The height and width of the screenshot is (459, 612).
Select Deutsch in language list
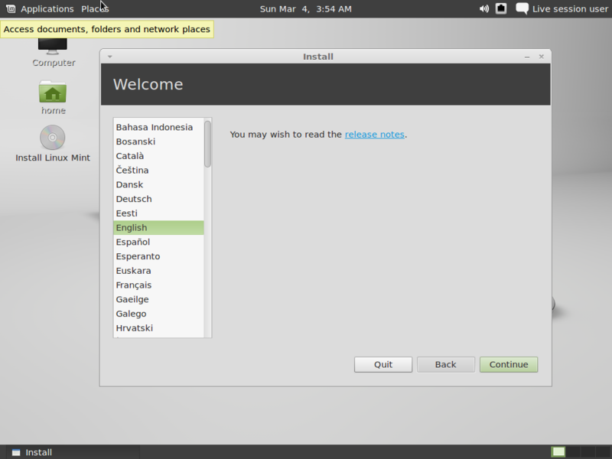tap(158, 199)
